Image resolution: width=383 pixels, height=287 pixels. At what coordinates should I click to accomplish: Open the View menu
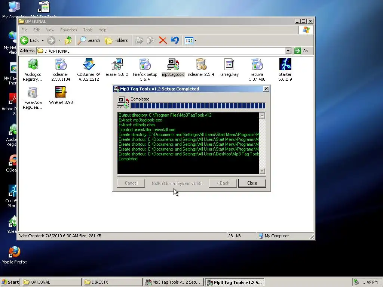coord(50,30)
